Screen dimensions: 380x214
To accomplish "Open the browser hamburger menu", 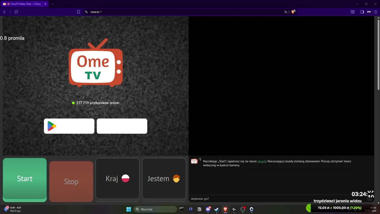I will (x=376, y=12).
